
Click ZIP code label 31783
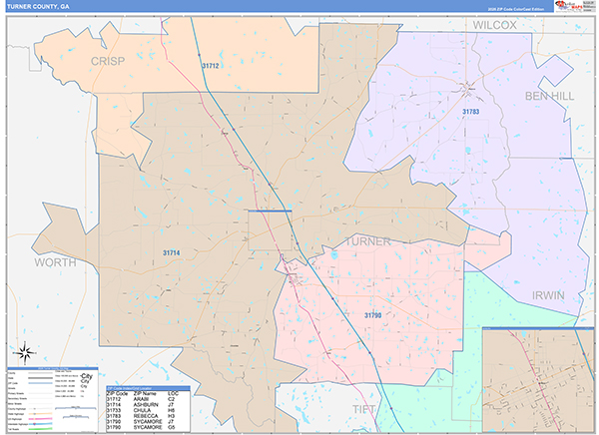470,112
